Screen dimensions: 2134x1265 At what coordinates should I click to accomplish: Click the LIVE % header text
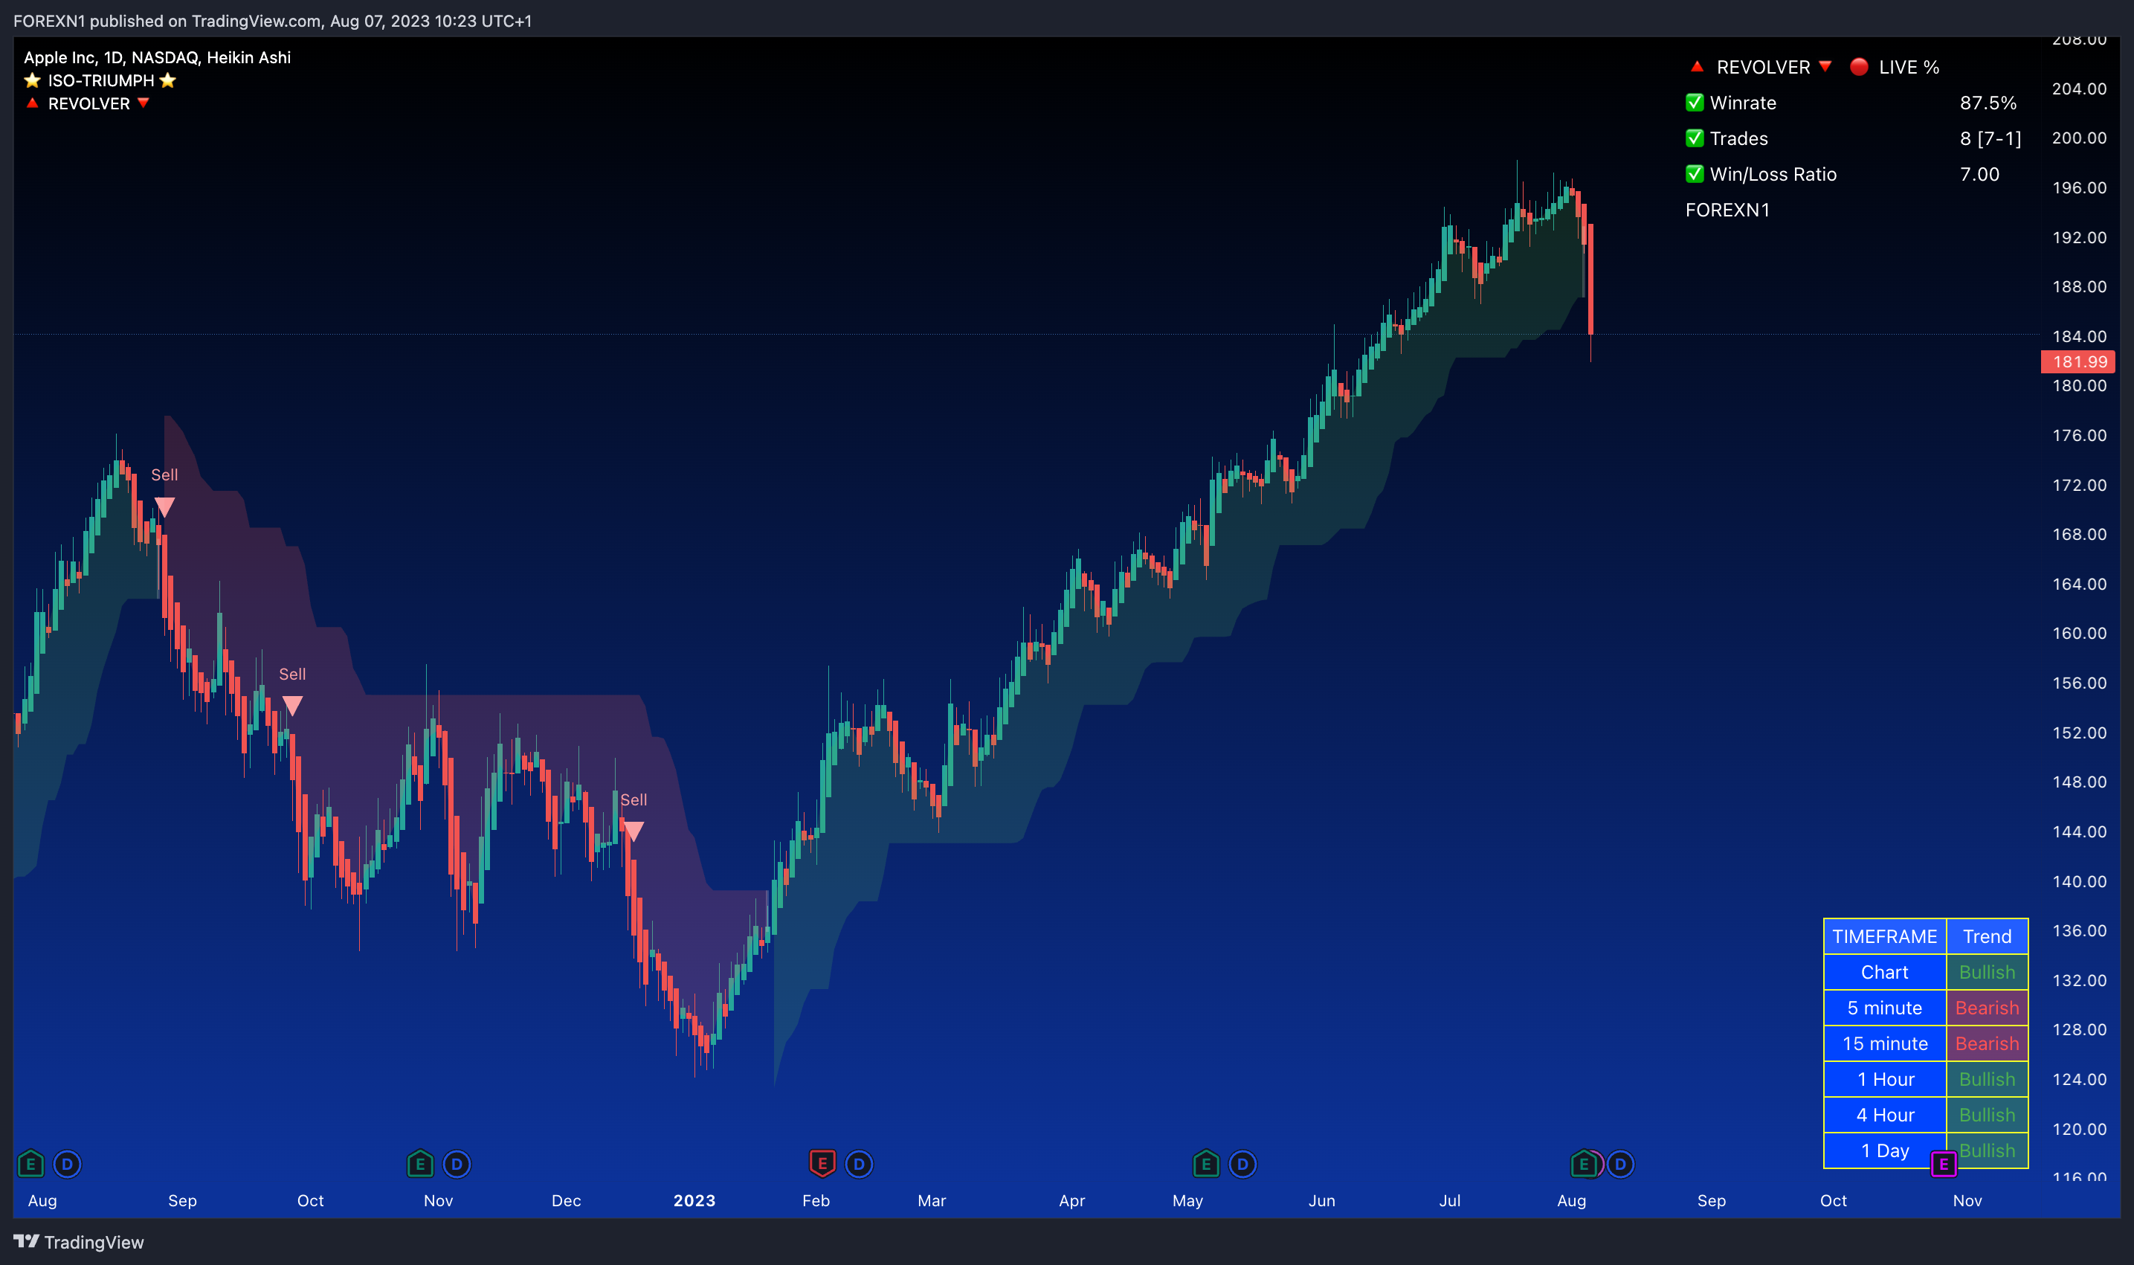coord(1909,66)
